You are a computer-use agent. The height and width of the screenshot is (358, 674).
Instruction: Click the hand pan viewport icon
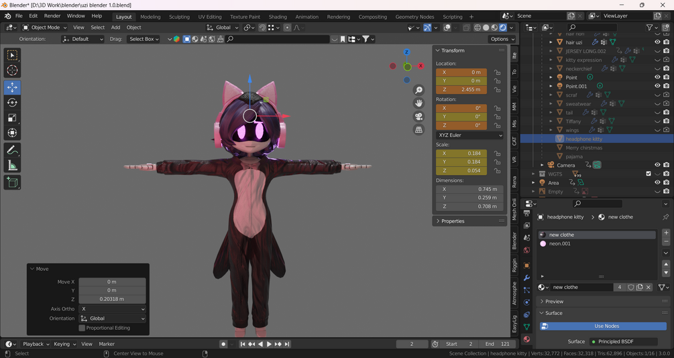click(x=418, y=103)
